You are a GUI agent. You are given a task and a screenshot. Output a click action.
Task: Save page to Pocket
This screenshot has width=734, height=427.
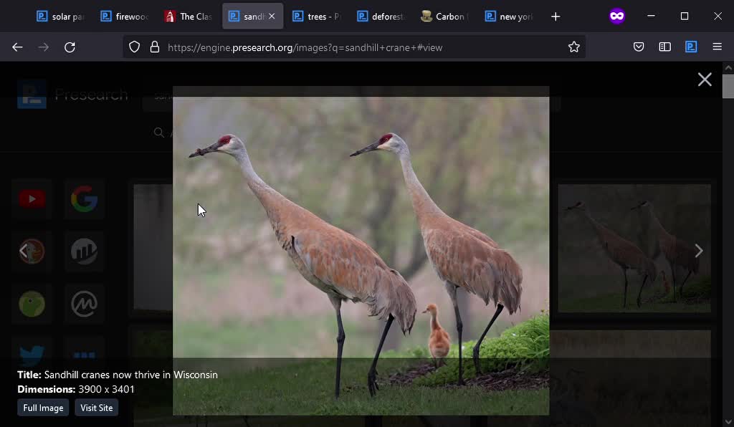(x=639, y=47)
